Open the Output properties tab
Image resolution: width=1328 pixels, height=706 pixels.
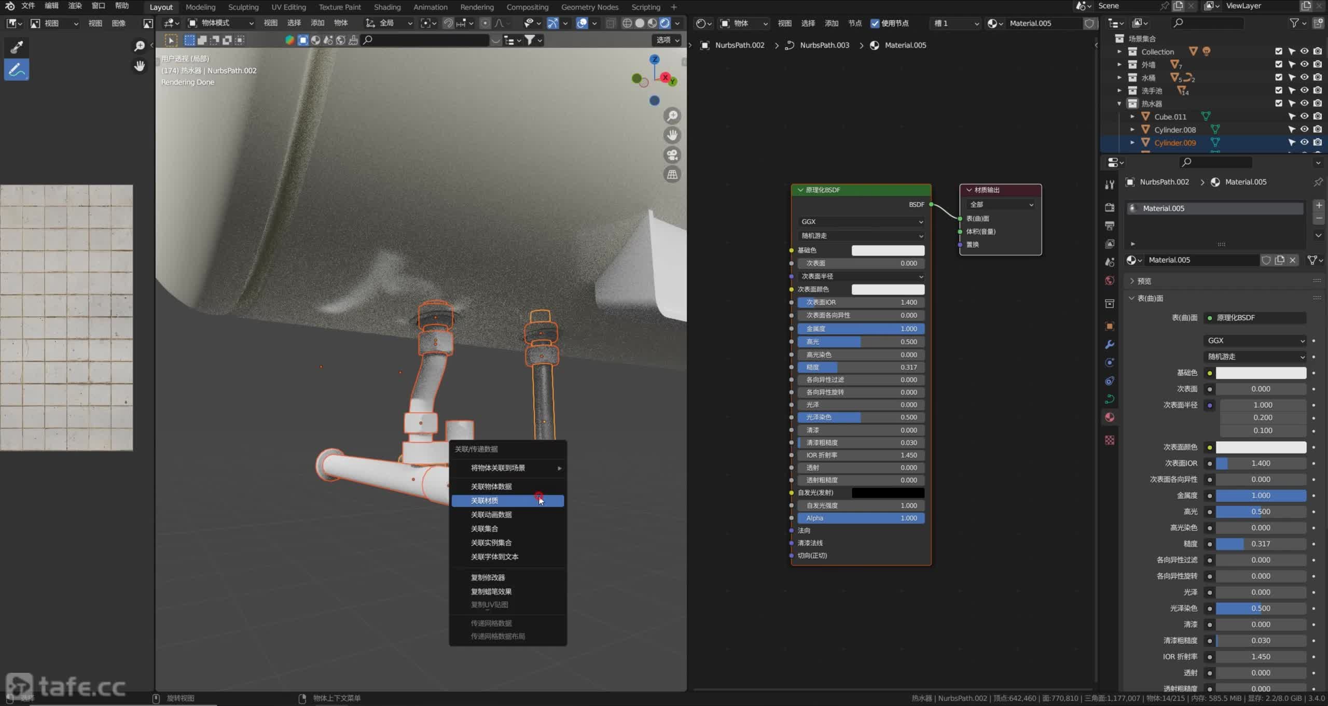click(1110, 225)
